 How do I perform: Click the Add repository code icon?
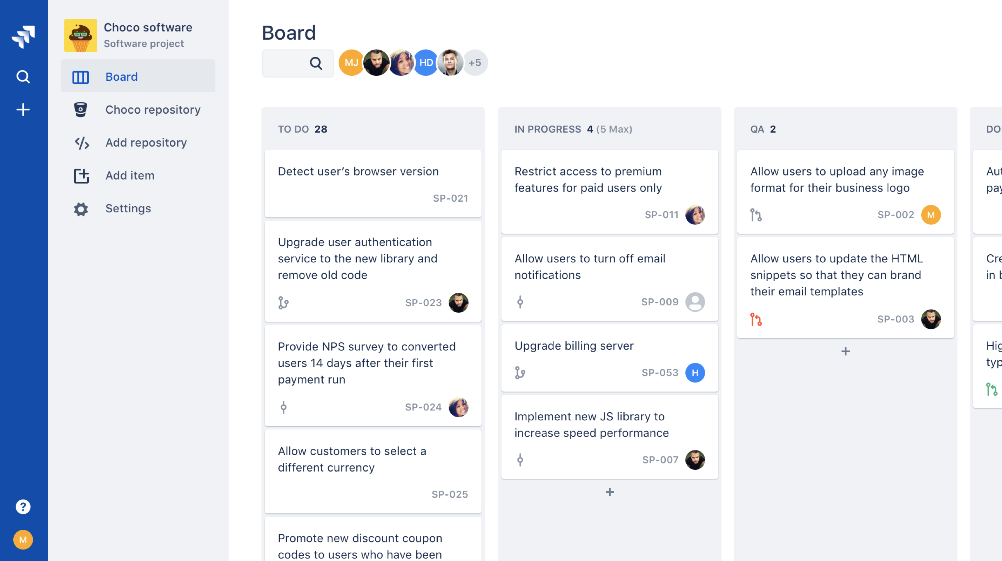click(81, 143)
